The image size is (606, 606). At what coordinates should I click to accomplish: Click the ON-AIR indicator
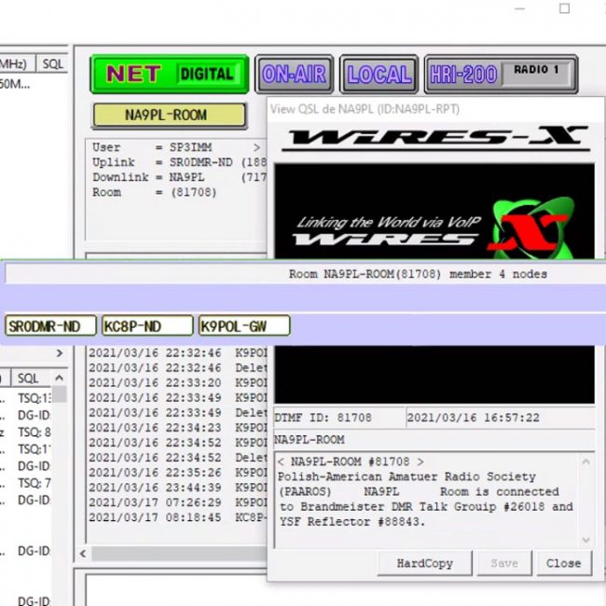pyautogui.click(x=294, y=75)
